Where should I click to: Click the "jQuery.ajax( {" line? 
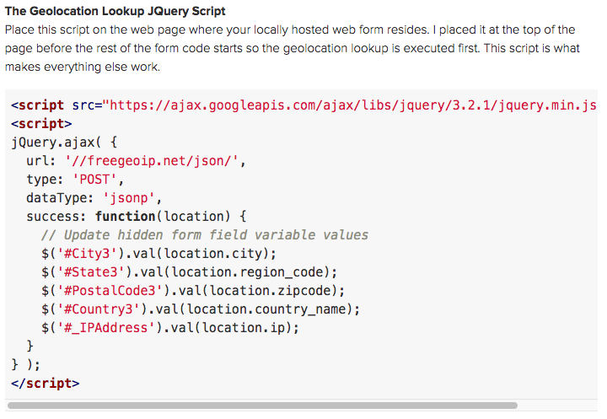(64, 142)
